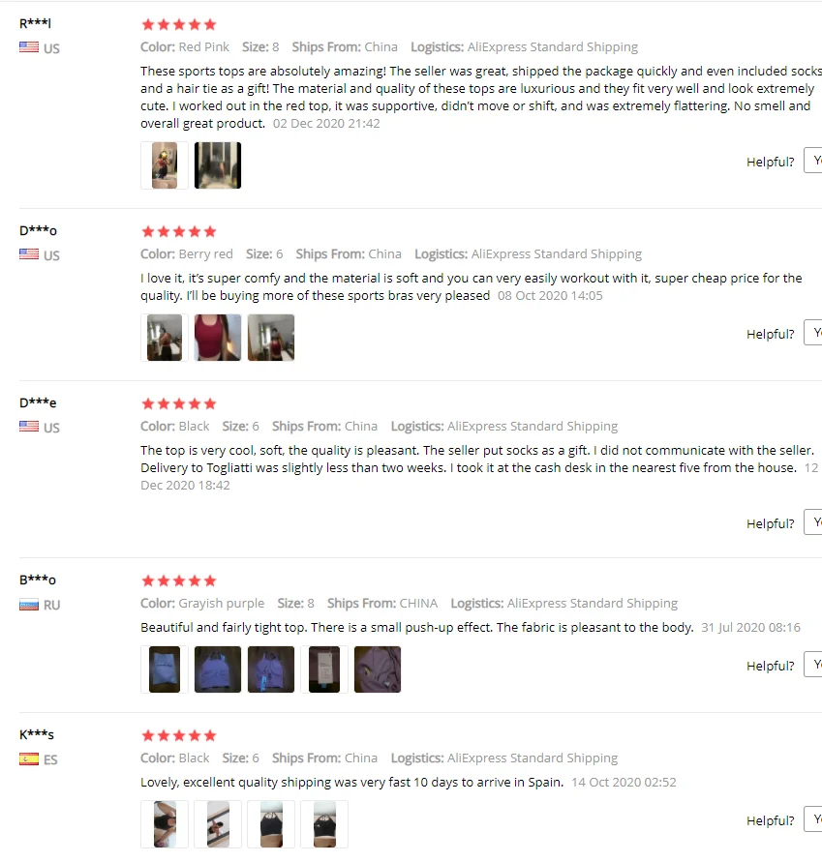Open first photo in R***l's review
This screenshot has height=862, width=822.
(x=165, y=165)
